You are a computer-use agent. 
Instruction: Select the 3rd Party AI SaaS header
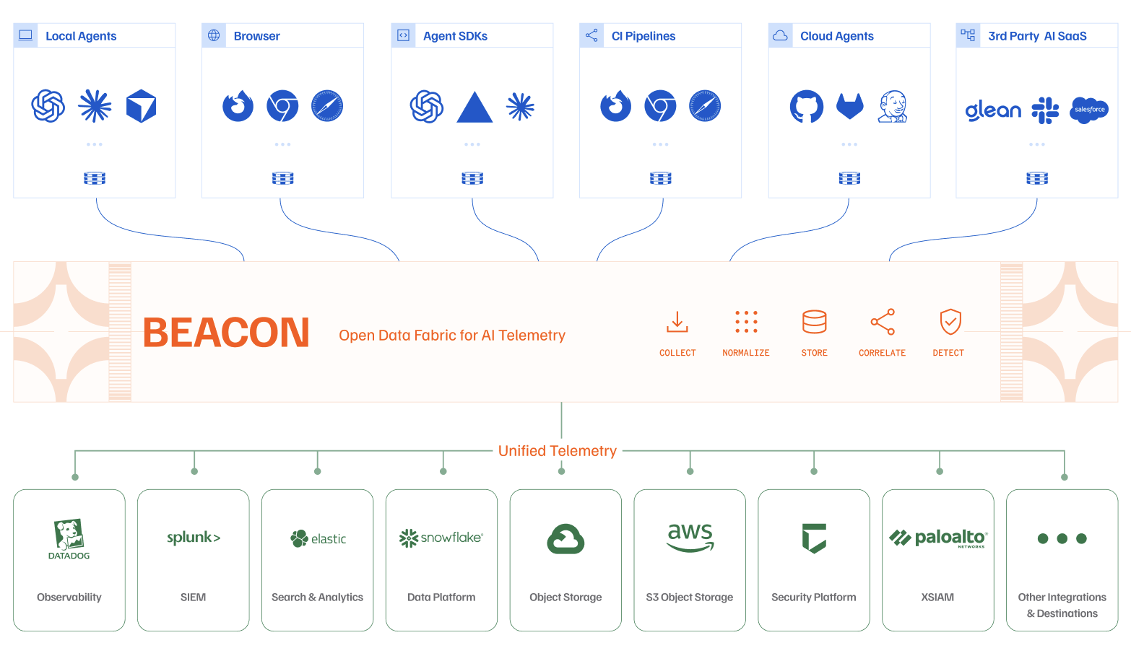pyautogui.click(x=1037, y=35)
